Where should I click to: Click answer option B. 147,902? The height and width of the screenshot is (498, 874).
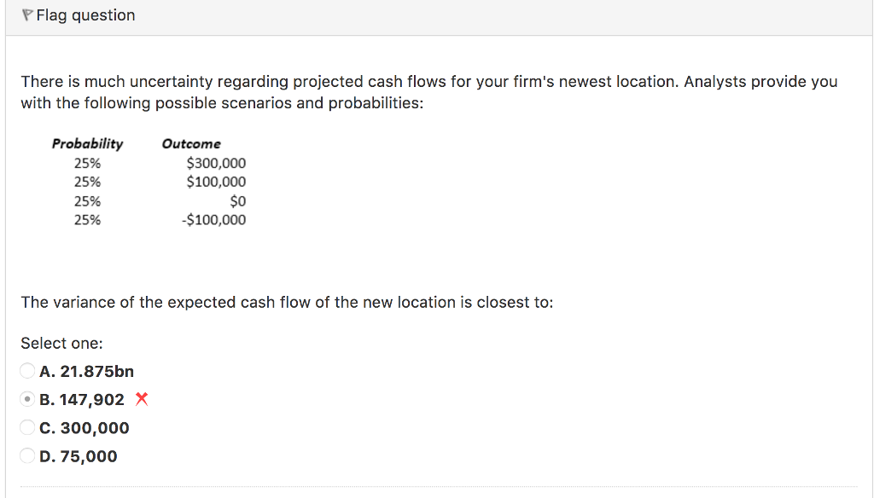click(x=81, y=398)
